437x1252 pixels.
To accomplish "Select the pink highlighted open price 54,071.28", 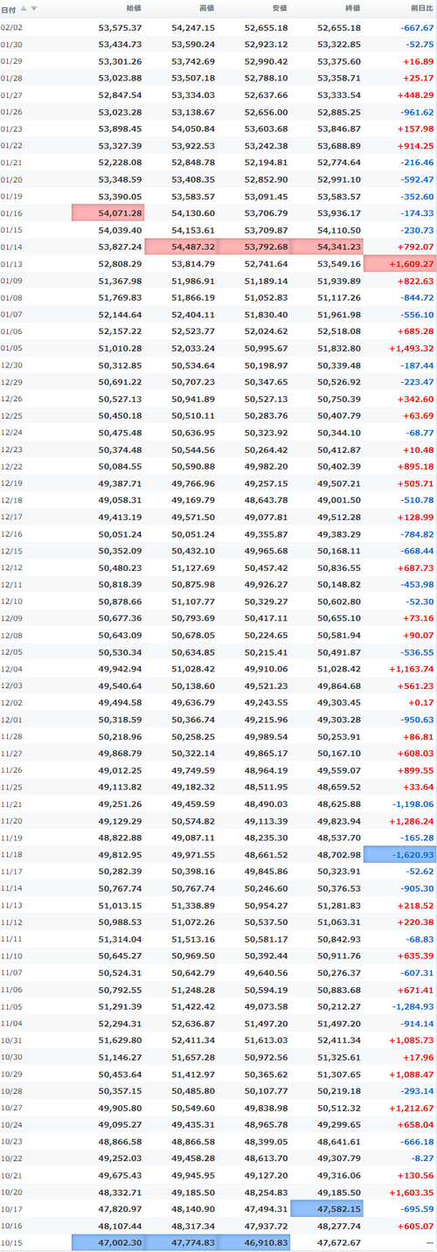I will [x=108, y=212].
